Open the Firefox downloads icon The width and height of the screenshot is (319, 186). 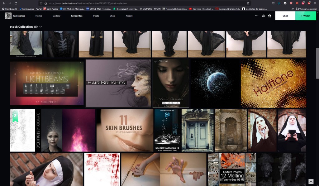(279, 3)
